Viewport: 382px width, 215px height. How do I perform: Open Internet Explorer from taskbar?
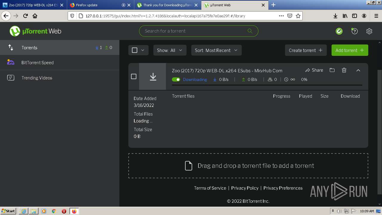click(24, 211)
